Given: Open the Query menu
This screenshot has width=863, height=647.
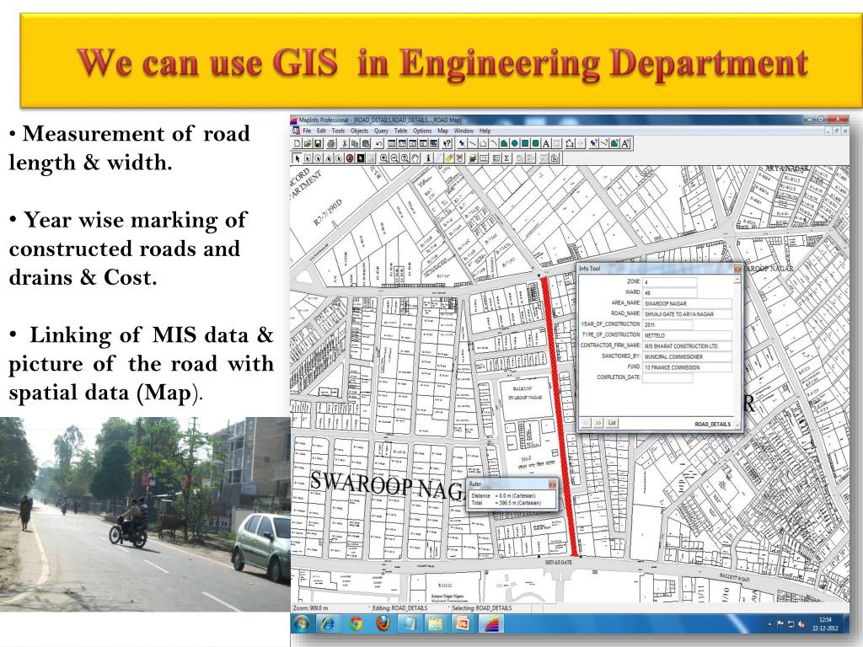Looking at the screenshot, I should [x=381, y=131].
